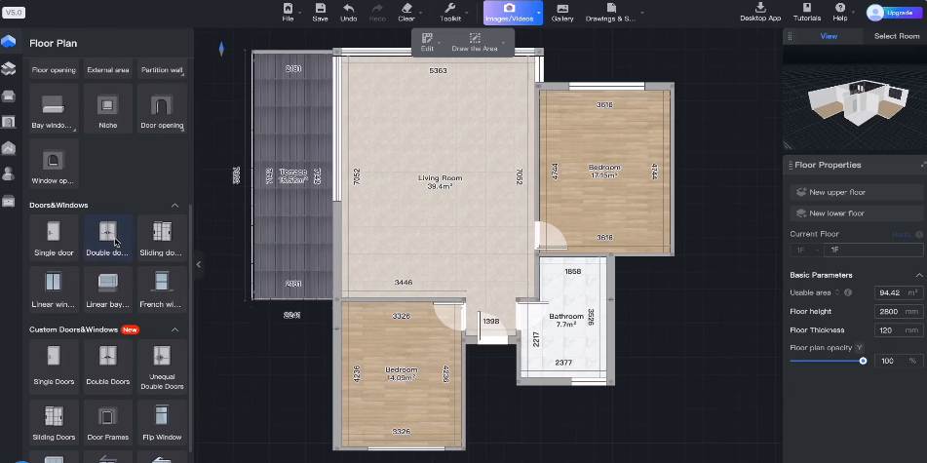The image size is (927, 463).
Task: Open the View tab
Action: (829, 36)
